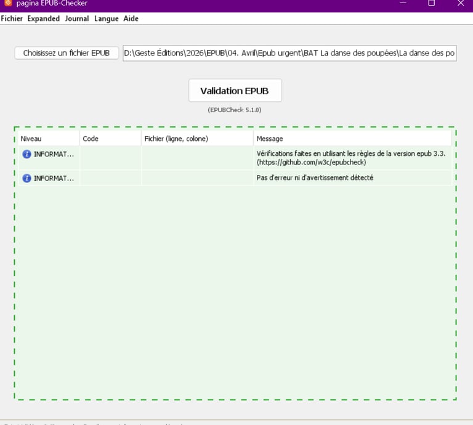The width and height of the screenshot is (473, 425).
Task: Click info icon of 'Pas d'erreur' row
Action: (x=27, y=178)
